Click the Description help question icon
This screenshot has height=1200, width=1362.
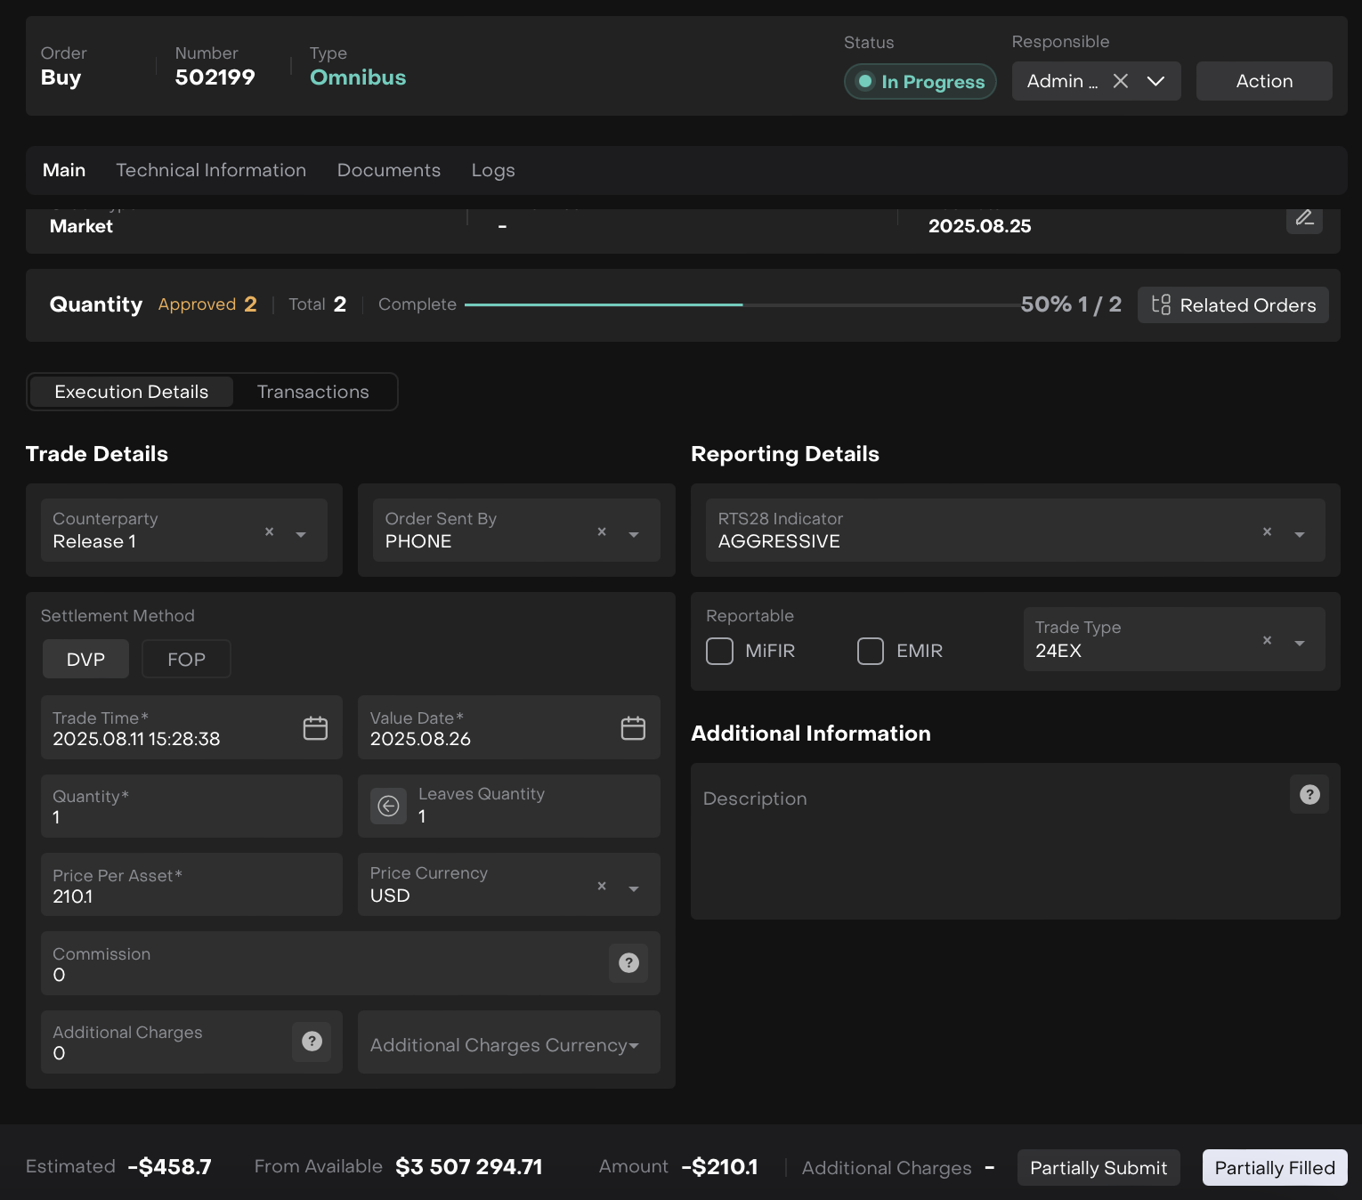coord(1309,795)
